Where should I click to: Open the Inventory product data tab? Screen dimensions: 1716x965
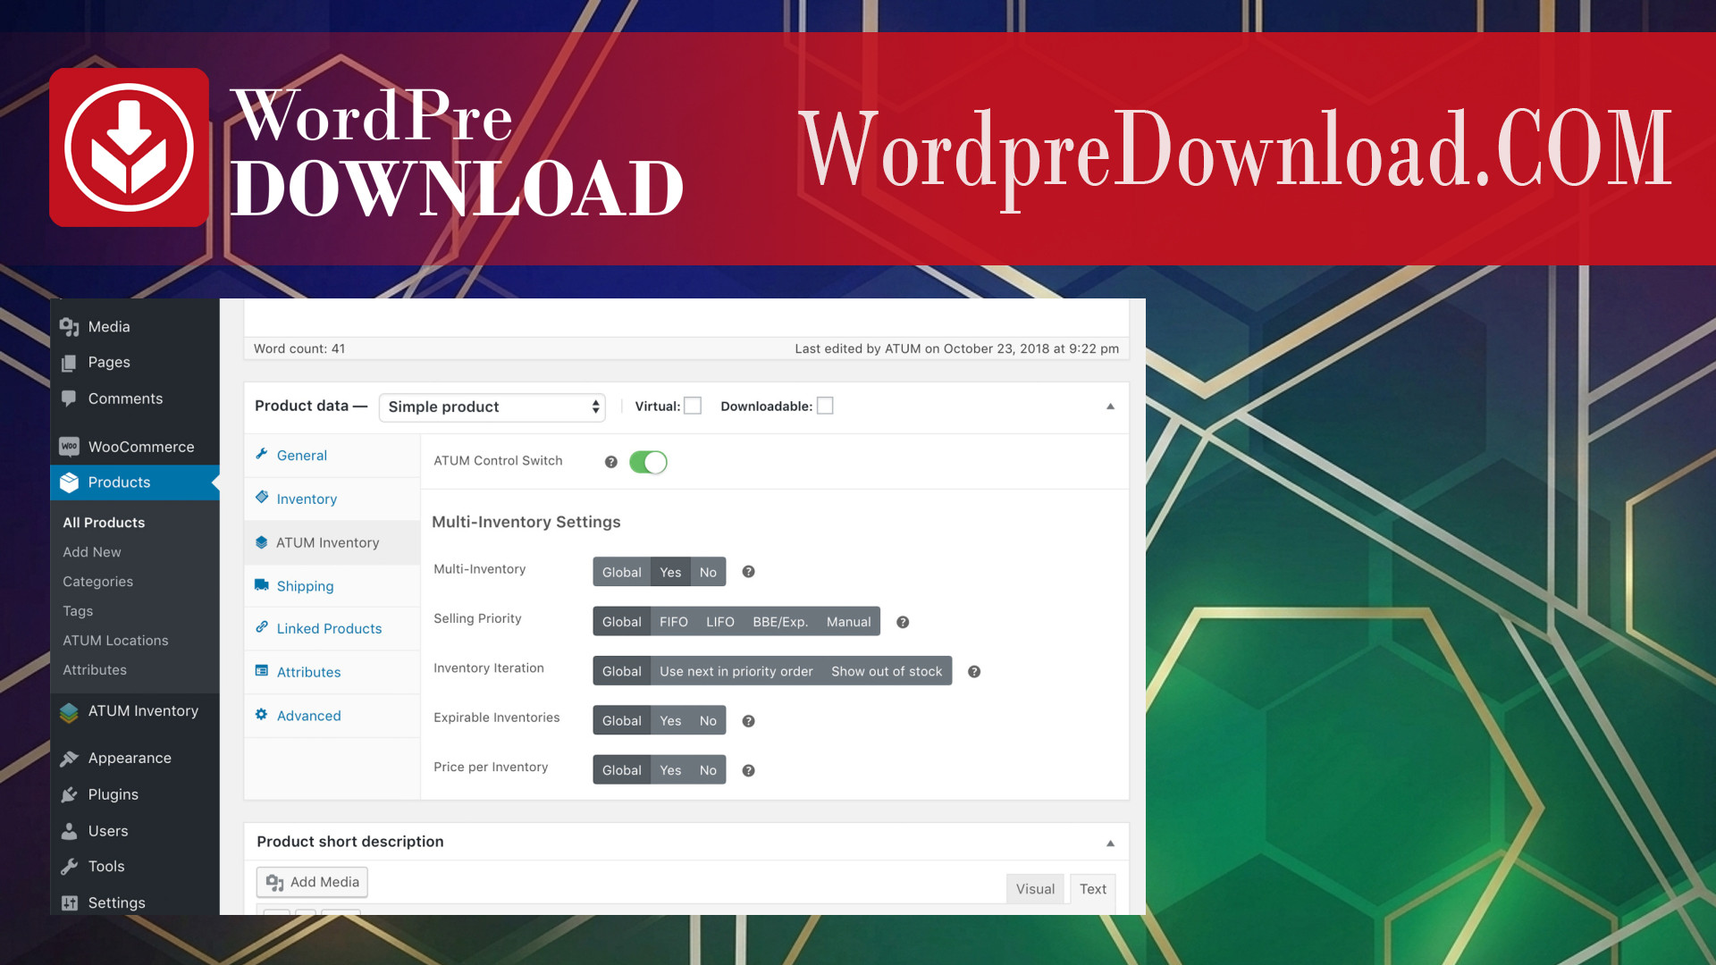[332, 499]
